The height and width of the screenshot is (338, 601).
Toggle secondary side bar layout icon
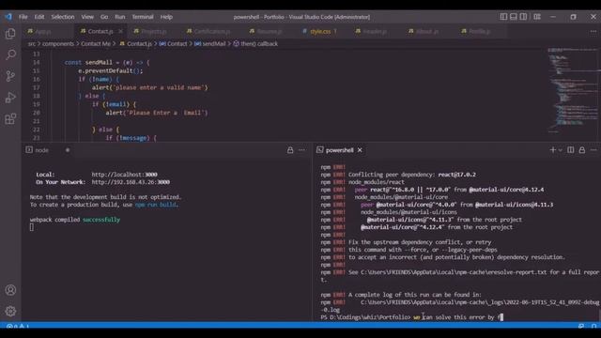tap(523, 17)
